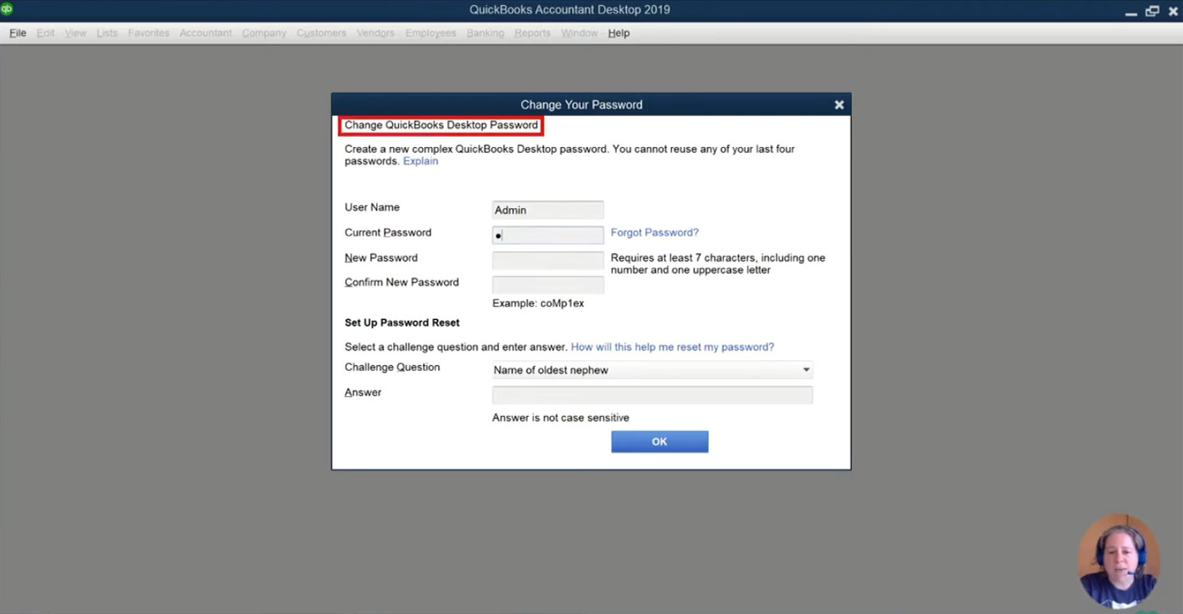Image resolution: width=1183 pixels, height=614 pixels.
Task: Click the QuickBooks logo icon in title bar
Action: coord(7,8)
